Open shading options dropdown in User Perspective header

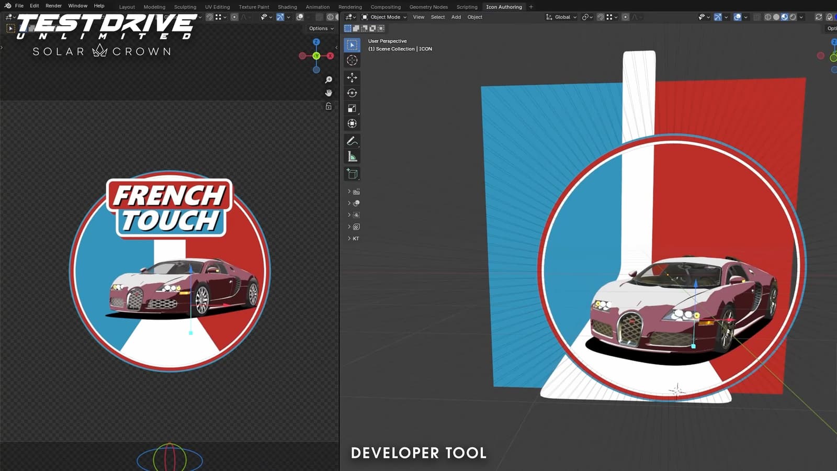click(x=801, y=17)
